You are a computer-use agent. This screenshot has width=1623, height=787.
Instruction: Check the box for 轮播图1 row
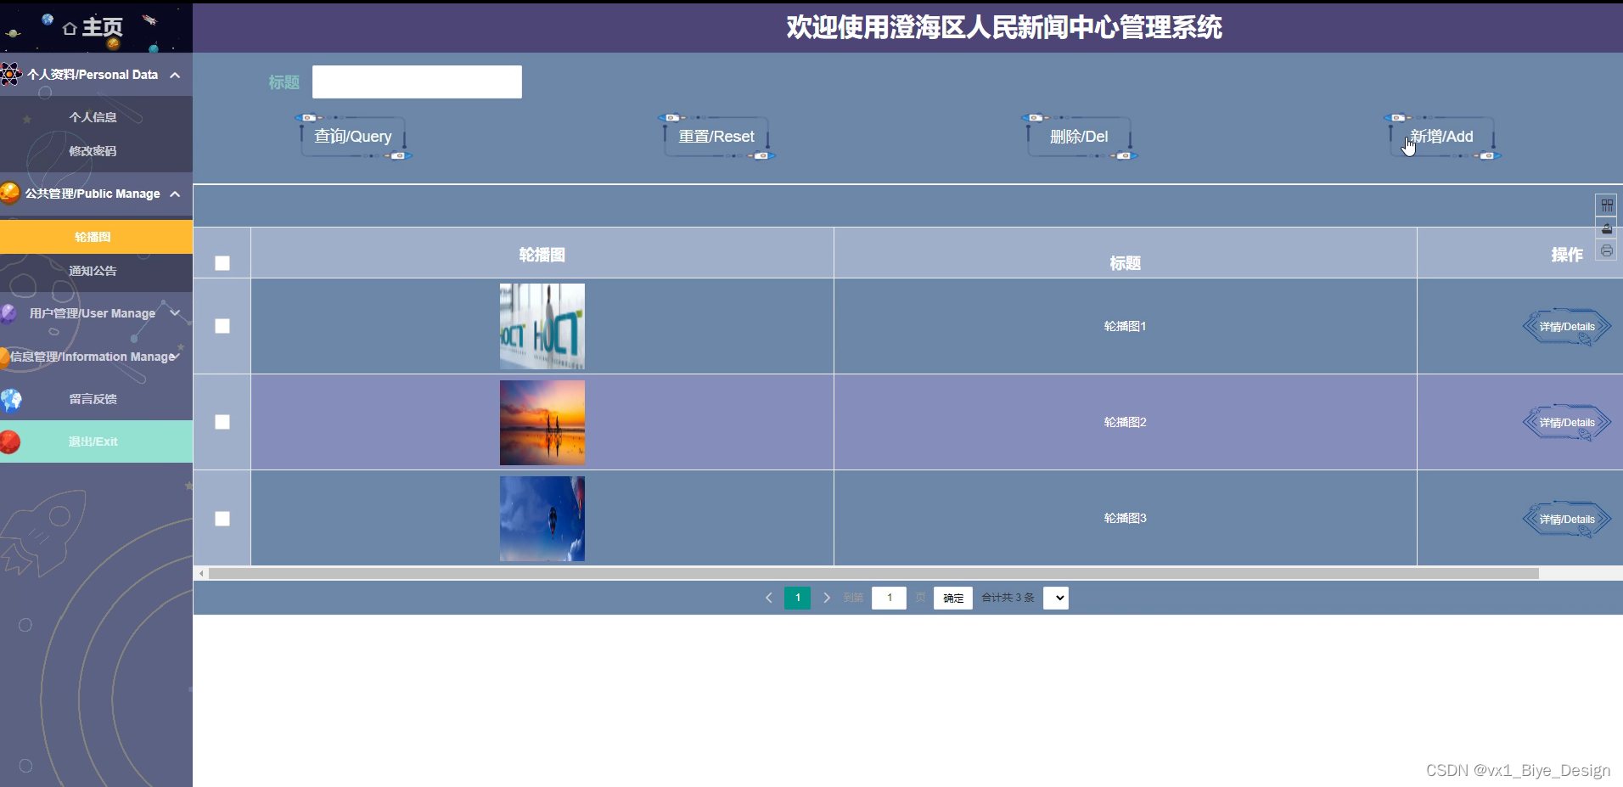[x=222, y=326]
